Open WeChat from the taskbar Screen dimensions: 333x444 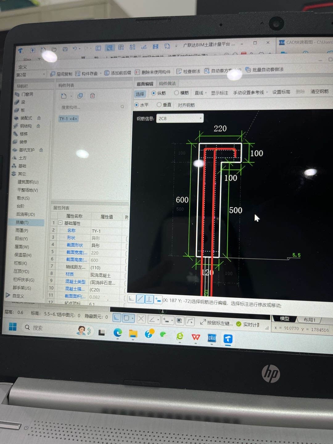[163, 335]
